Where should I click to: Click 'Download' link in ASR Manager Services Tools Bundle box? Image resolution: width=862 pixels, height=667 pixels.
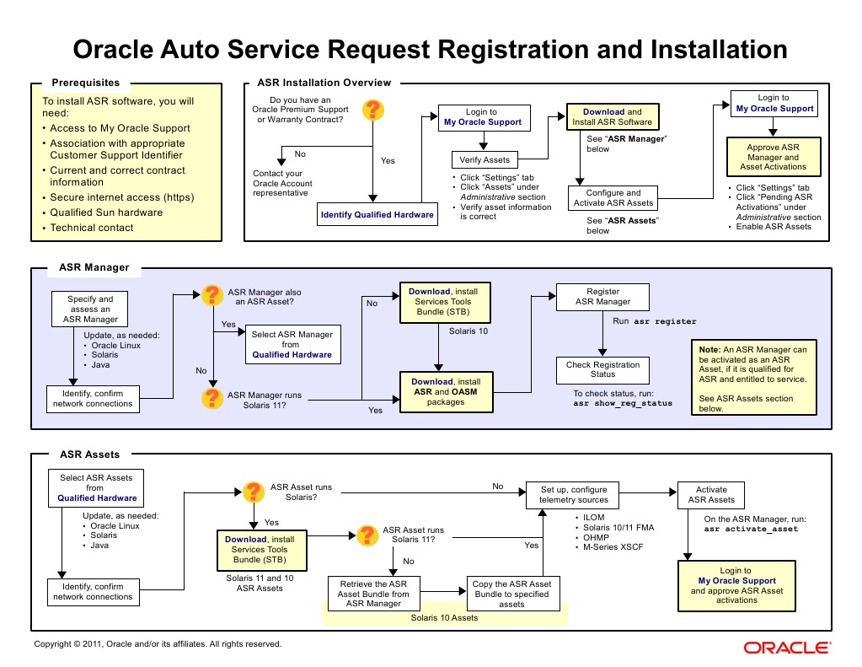point(430,292)
